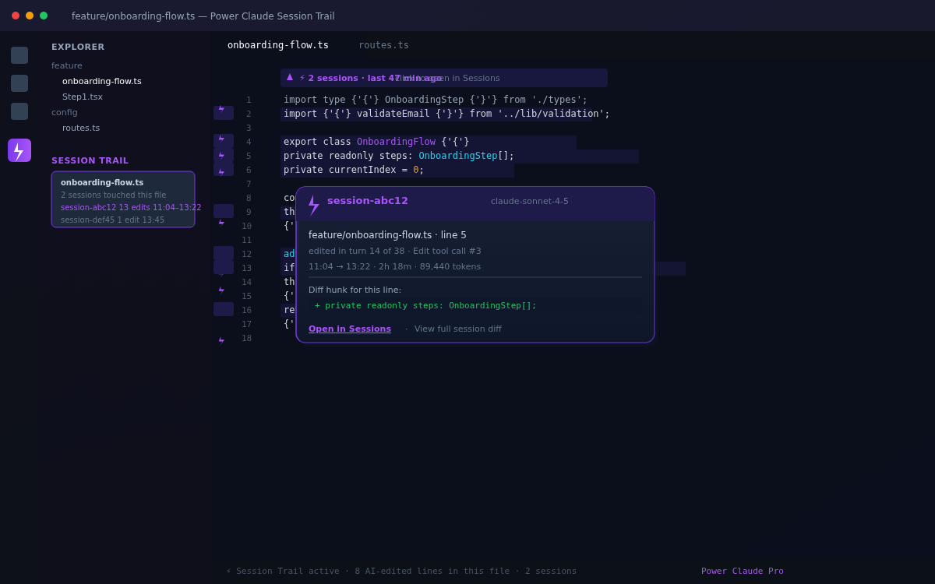Click the lightning gutter marker beside line 18

point(221,340)
